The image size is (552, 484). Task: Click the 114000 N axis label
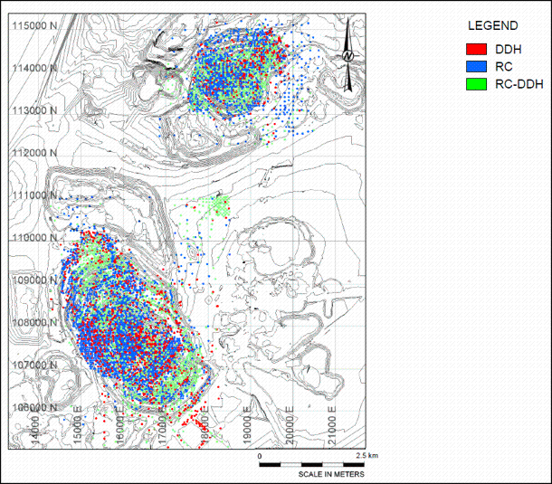coord(34,68)
